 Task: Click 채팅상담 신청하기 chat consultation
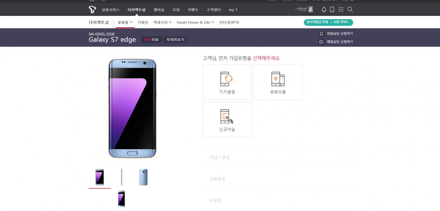(x=336, y=42)
